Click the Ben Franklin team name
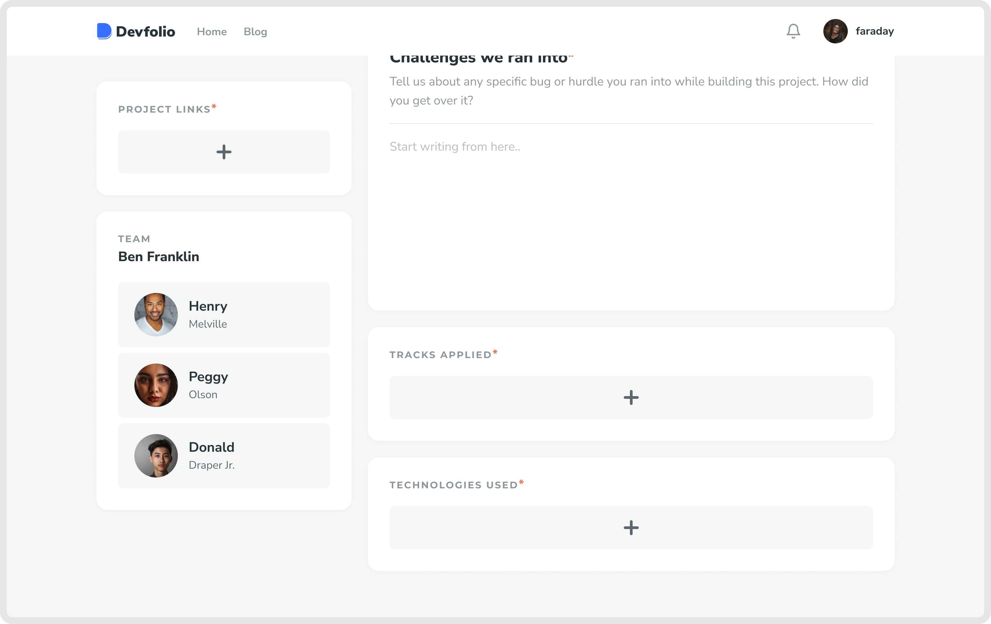 click(158, 257)
